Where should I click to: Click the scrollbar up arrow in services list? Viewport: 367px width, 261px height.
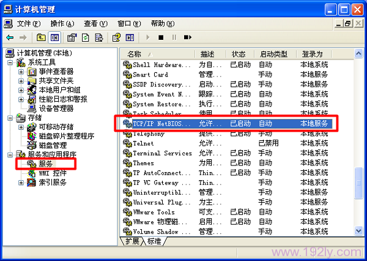[358, 54]
